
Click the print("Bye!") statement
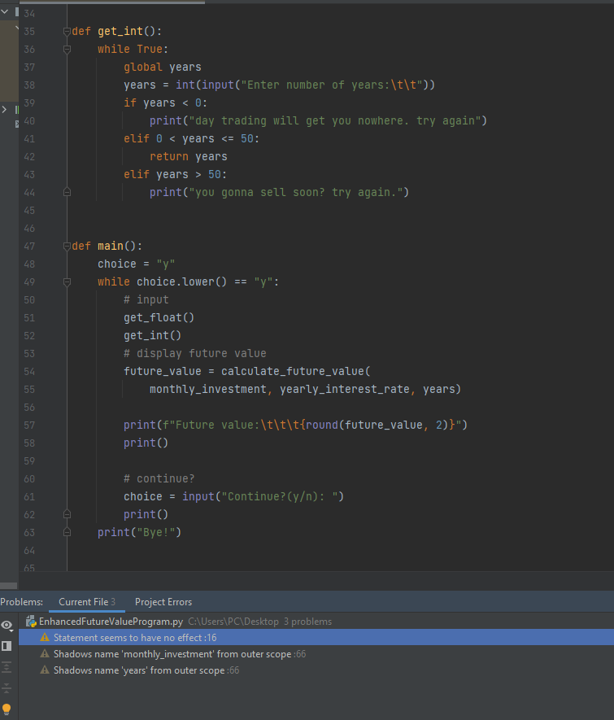(x=140, y=533)
